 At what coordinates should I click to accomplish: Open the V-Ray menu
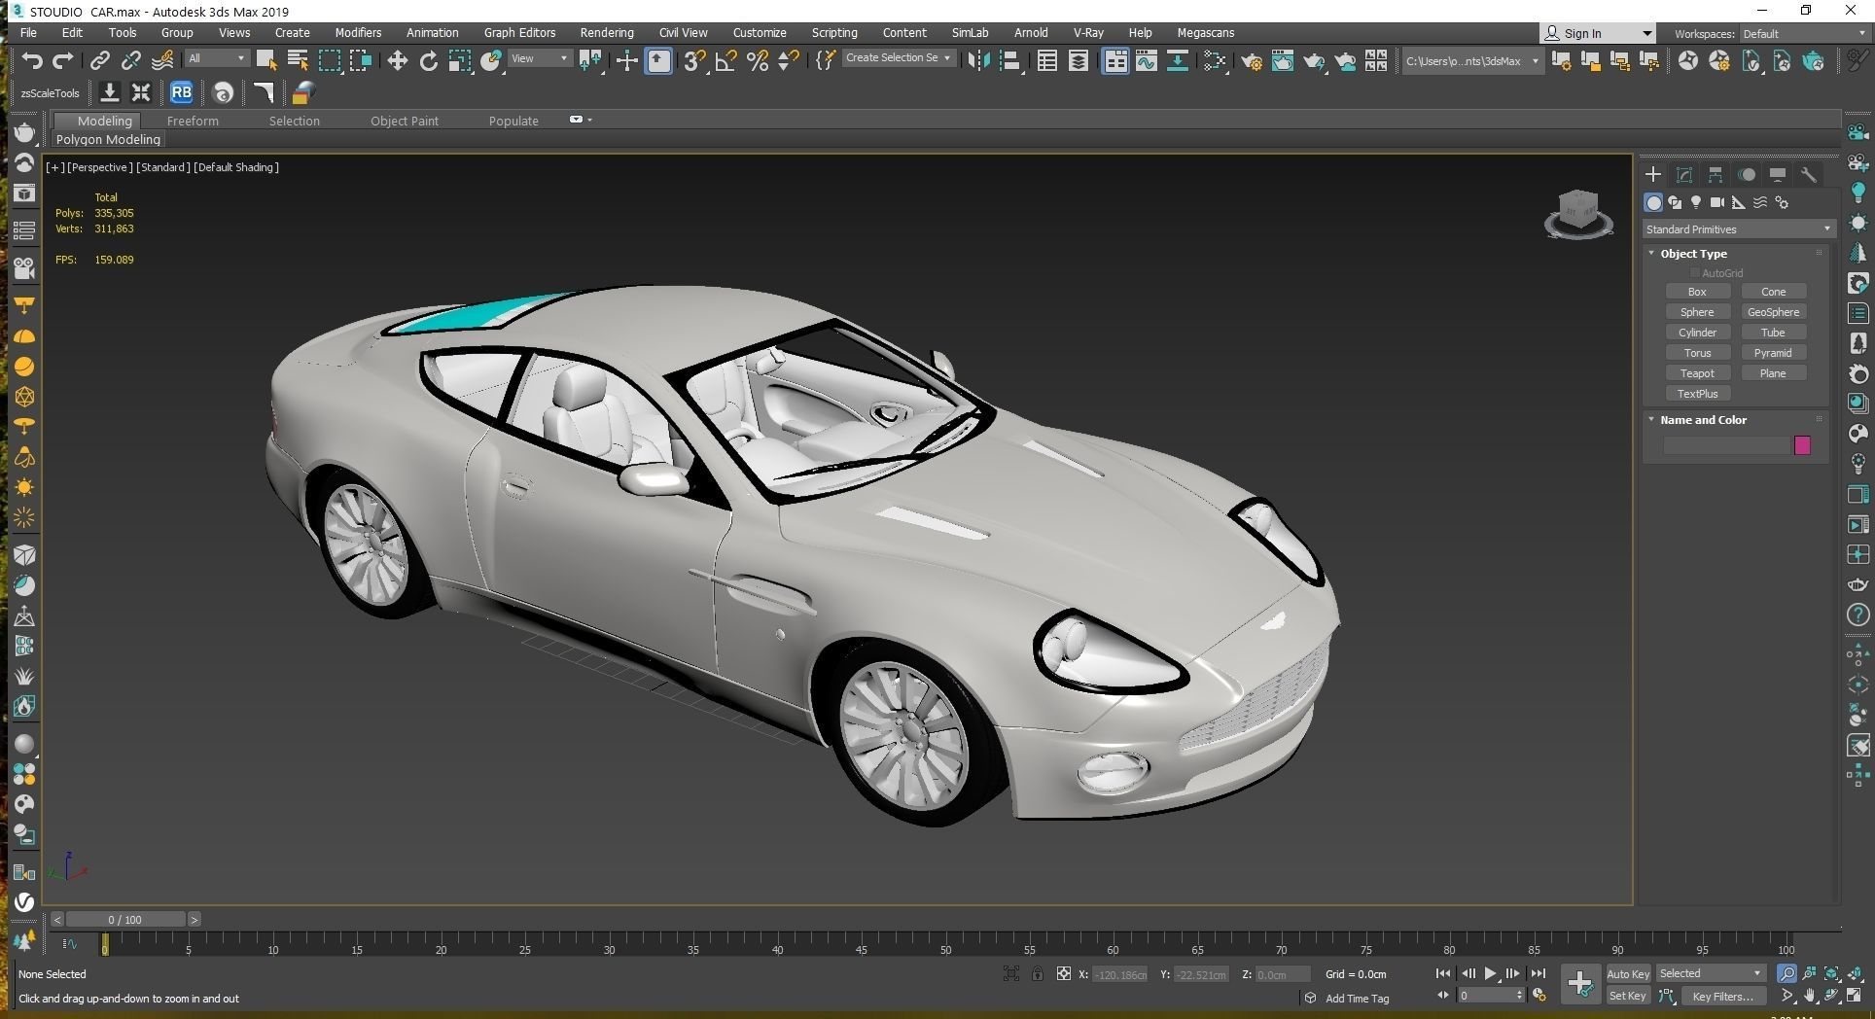click(1088, 32)
